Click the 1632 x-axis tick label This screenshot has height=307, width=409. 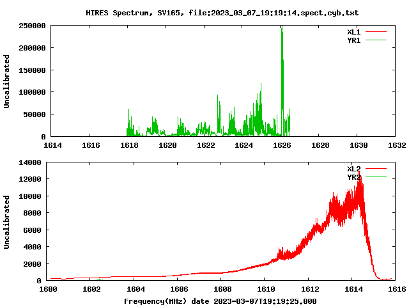397,145
